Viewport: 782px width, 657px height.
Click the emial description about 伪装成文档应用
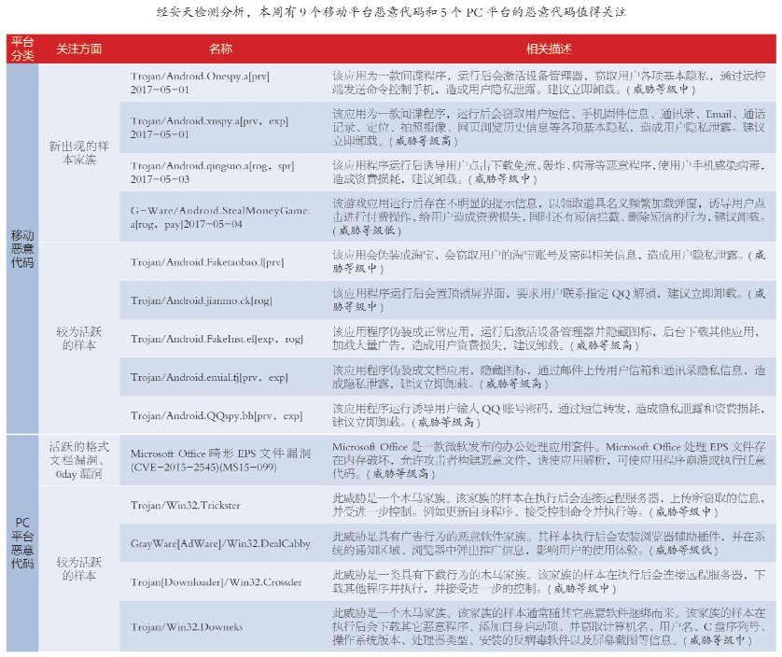[549, 377]
